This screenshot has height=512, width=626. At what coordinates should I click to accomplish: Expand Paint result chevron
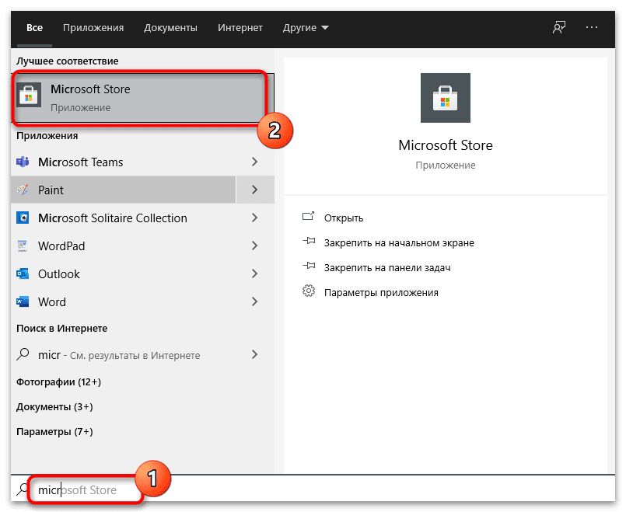[255, 190]
